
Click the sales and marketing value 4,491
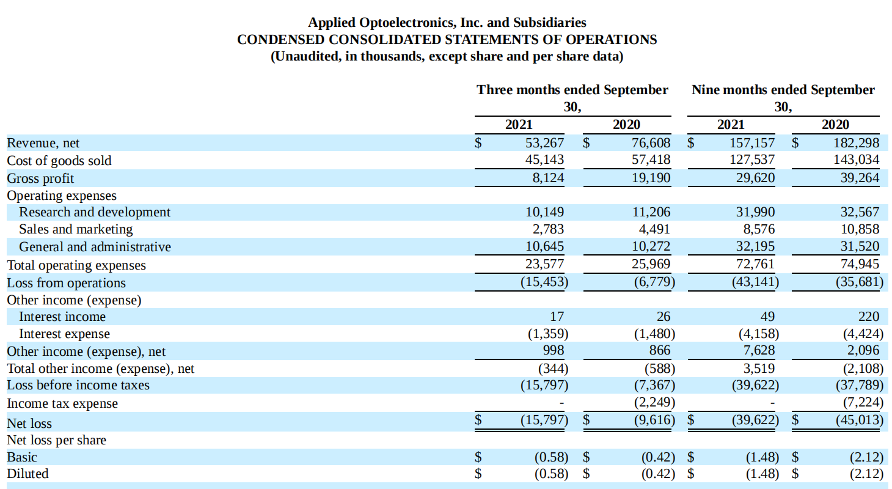point(654,229)
